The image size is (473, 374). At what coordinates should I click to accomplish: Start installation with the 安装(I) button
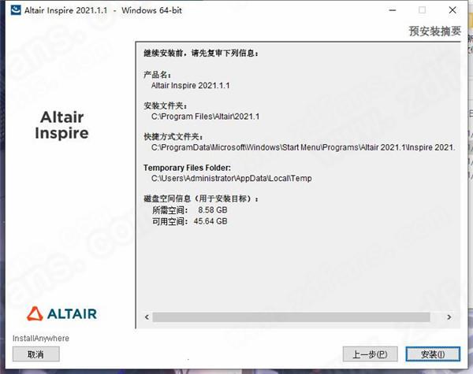pos(433,354)
